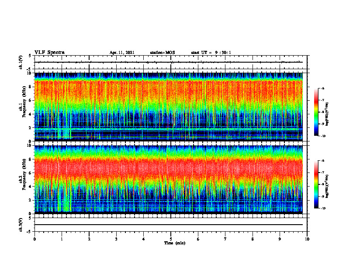Click the "start UT = 9 :30: 1" text
The image size is (346, 268).
click(211, 53)
